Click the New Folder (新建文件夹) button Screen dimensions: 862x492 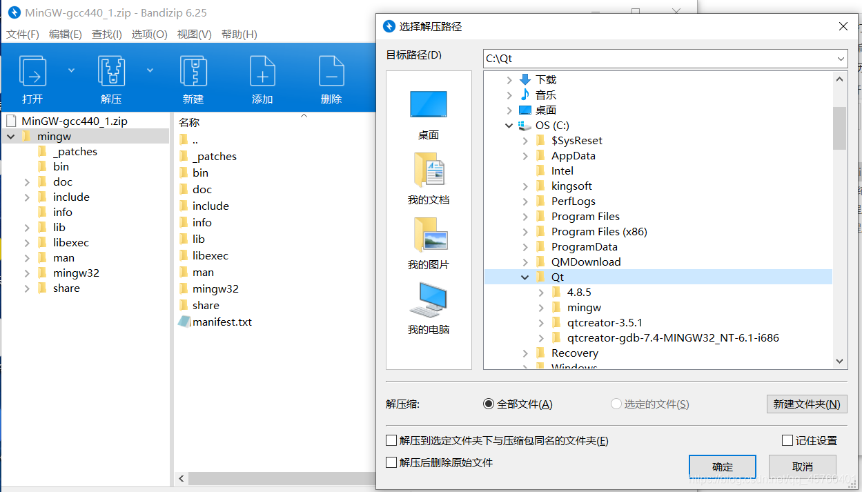pos(807,404)
